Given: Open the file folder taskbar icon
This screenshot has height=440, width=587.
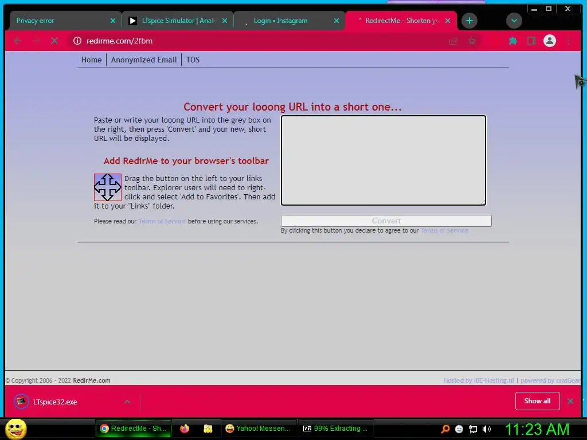Looking at the screenshot, I should click(x=208, y=429).
